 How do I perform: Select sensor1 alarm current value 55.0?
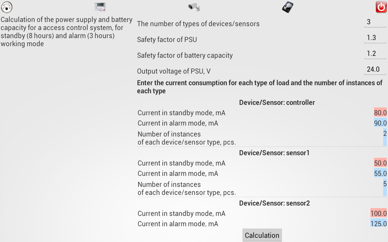pyautogui.click(x=380, y=173)
